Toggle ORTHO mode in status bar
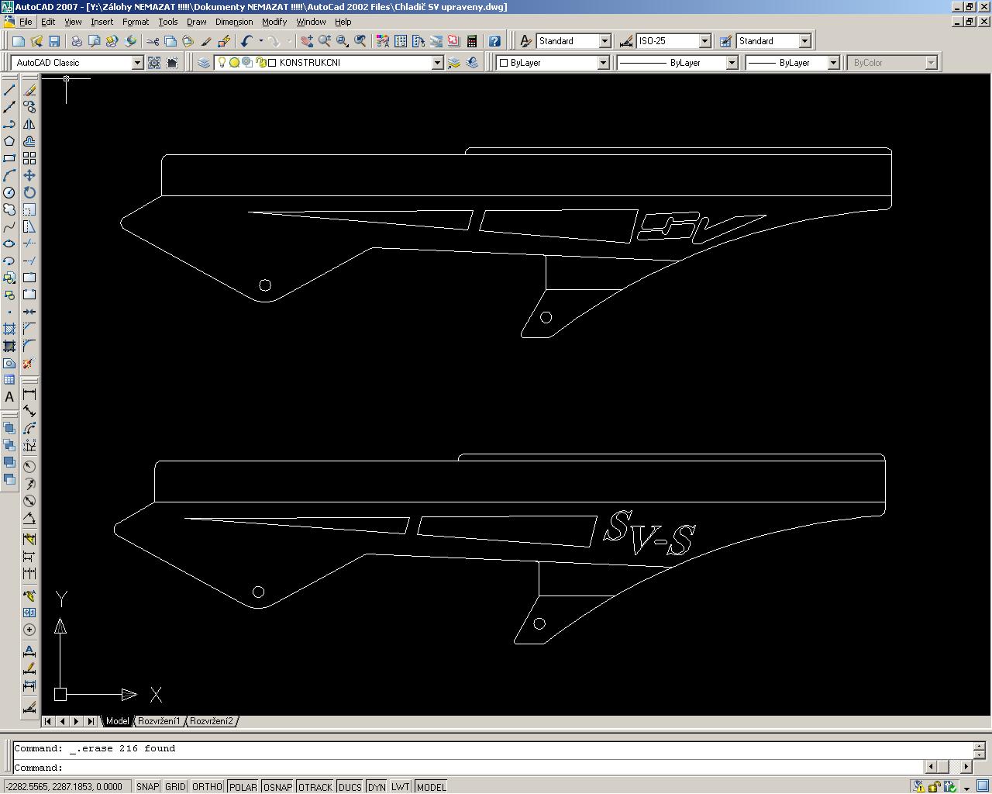The height and width of the screenshot is (794, 992). [x=207, y=786]
